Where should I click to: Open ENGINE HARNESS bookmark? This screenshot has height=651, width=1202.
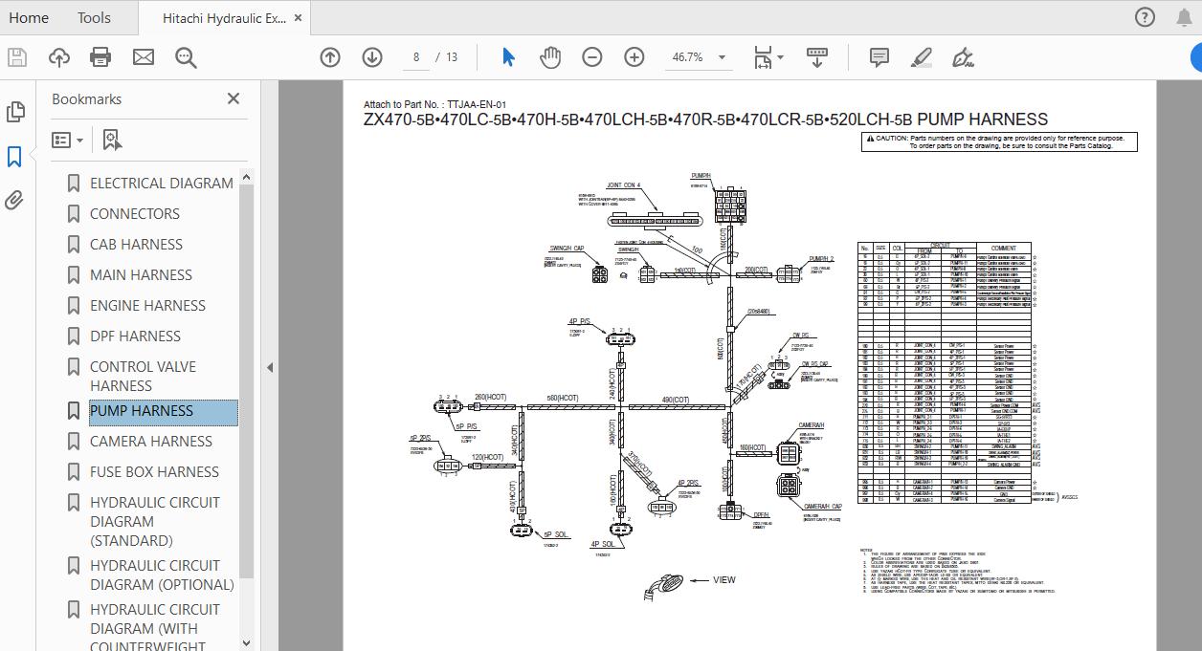pyautogui.click(x=147, y=305)
